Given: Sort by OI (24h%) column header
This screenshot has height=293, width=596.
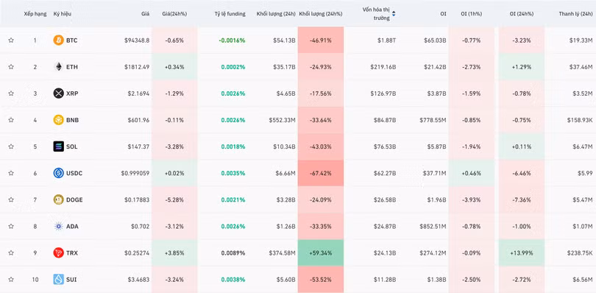Looking at the screenshot, I should (x=522, y=14).
